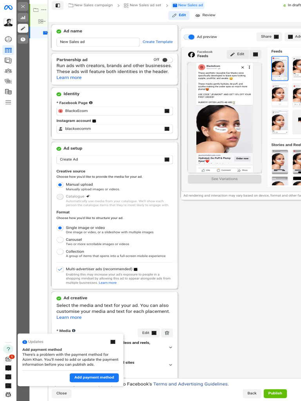The image size is (301, 401).
Task: Expand Facebook Feeds preview fullscreen icon
Action: point(256,54)
